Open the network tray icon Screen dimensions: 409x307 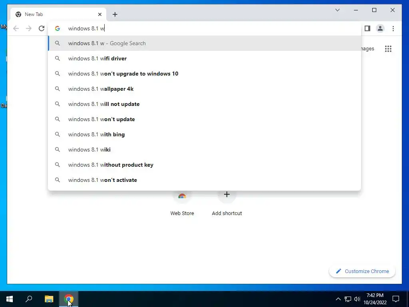tap(348, 299)
